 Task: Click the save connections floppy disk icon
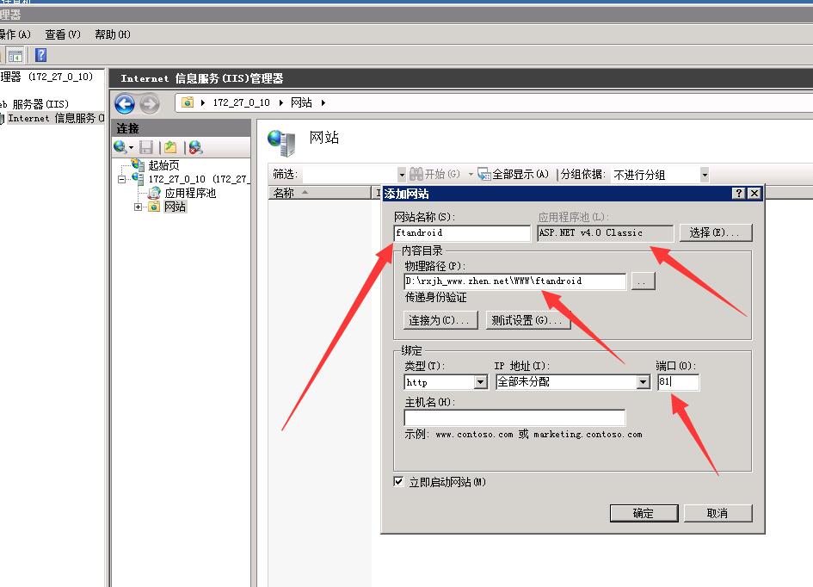point(146,148)
